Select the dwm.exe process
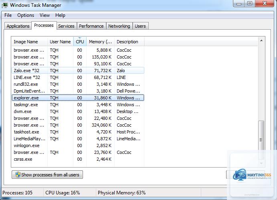Viewport: 277px width, 200px height. point(78,111)
